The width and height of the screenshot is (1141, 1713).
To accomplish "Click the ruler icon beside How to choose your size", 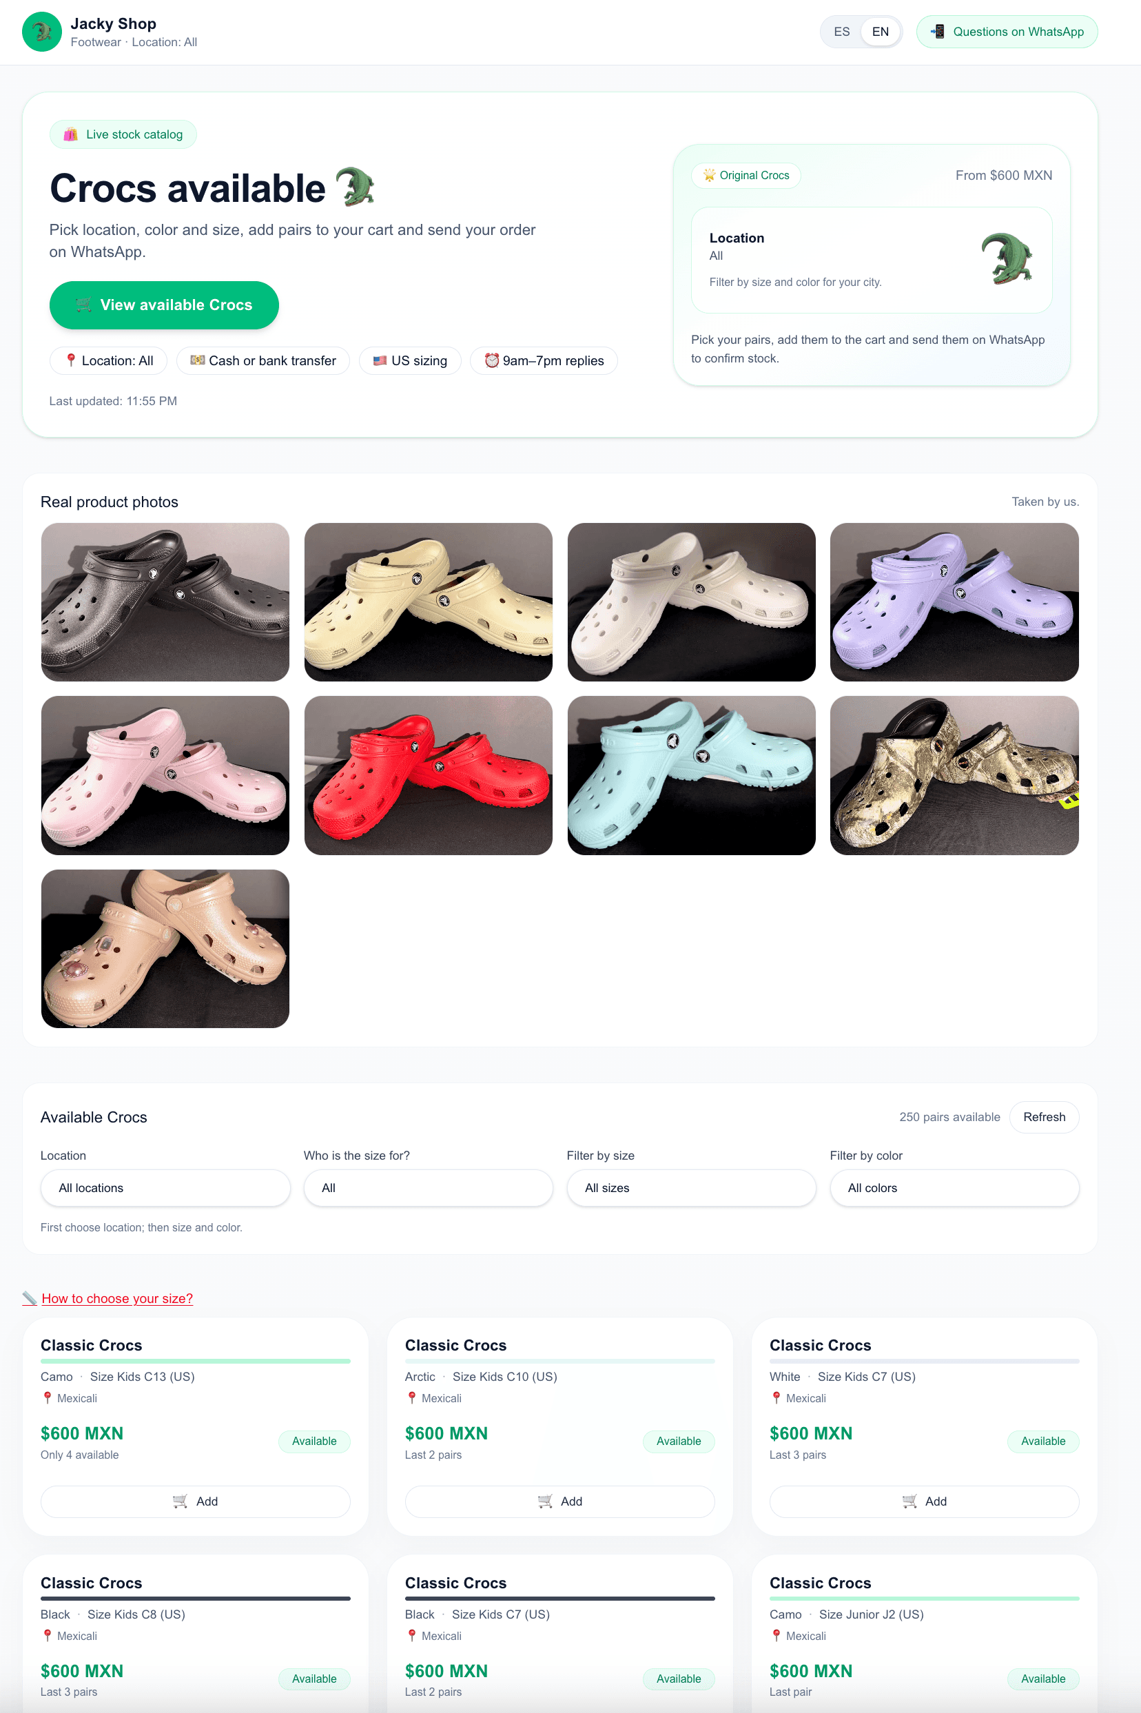I will click(29, 1298).
